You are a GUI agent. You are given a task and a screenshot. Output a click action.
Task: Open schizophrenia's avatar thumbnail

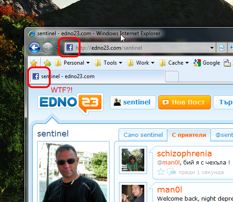tap(133, 160)
